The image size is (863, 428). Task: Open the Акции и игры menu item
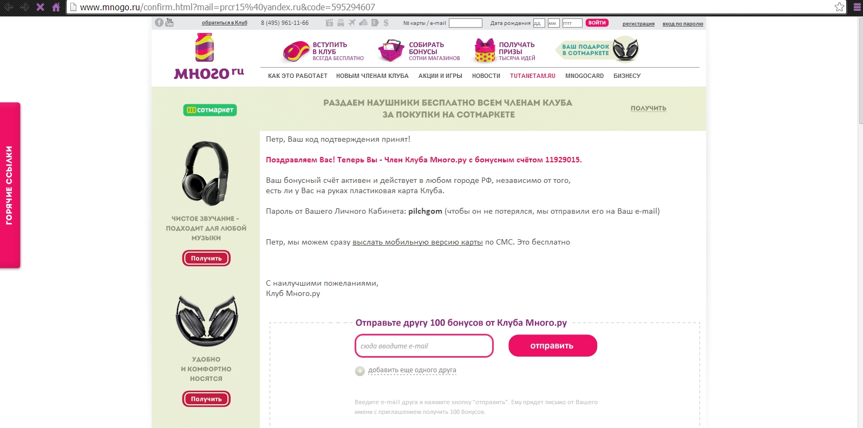[440, 76]
